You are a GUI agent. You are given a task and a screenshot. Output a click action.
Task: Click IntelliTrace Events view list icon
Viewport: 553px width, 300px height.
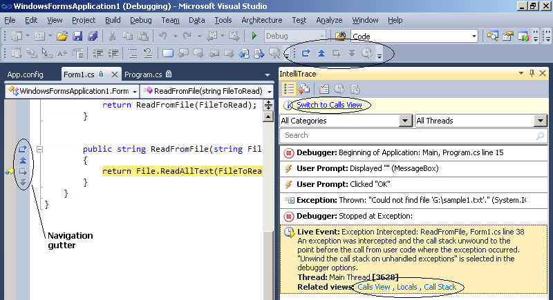[288, 90]
